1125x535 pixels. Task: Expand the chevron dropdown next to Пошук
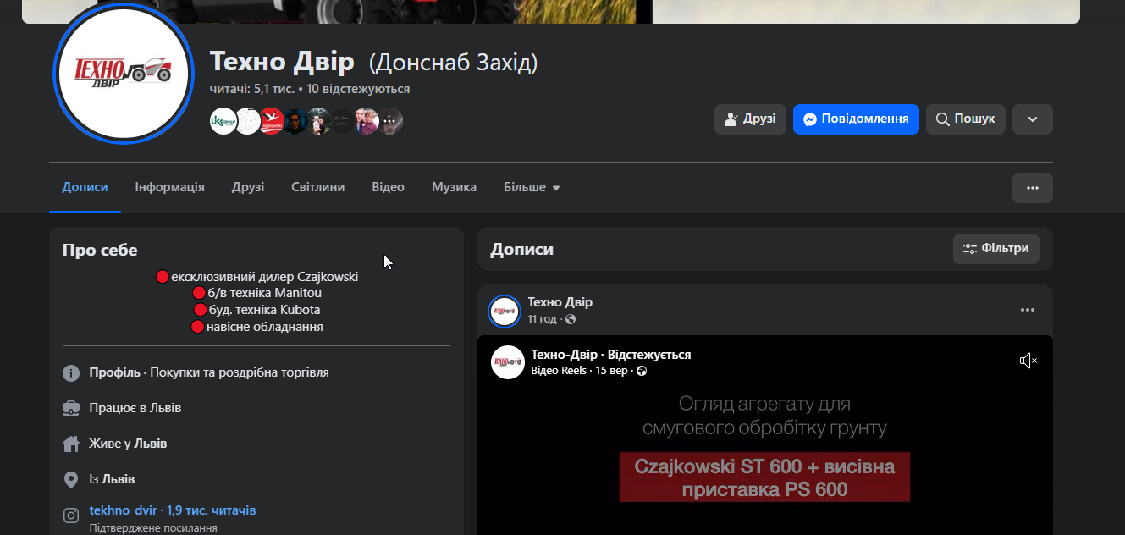tap(1033, 119)
